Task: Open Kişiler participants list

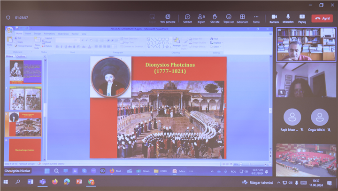Action: point(201,18)
